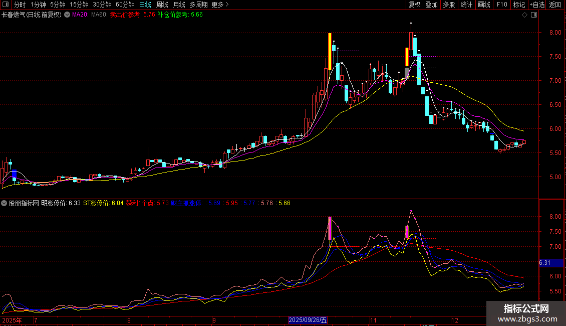Click month 11 on time axis
The height and width of the screenshot is (326, 566).
point(373,320)
